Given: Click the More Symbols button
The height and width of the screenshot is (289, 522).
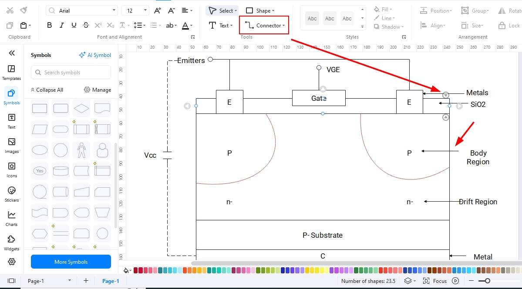Looking at the screenshot, I should pyautogui.click(x=71, y=262).
